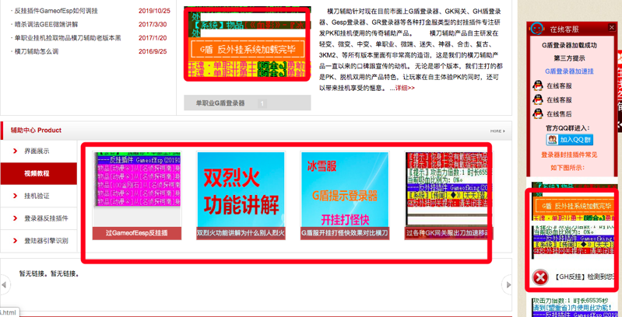622x317 pixels.
Task: Click the date 2019/10/25
Action: [154, 11]
